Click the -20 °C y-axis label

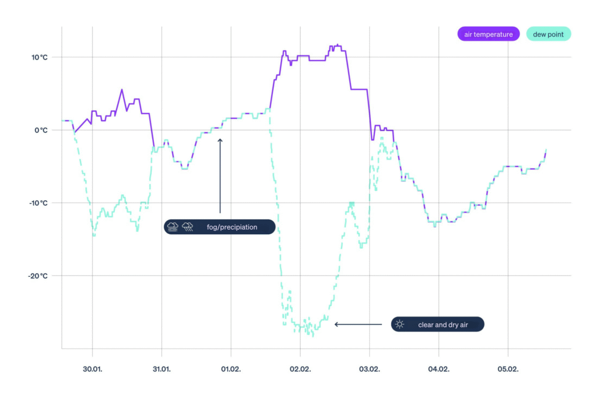pos(38,276)
